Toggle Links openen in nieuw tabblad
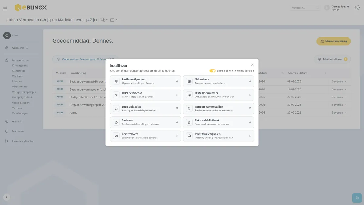The height and width of the screenshot is (205, 364). [x=212, y=71]
